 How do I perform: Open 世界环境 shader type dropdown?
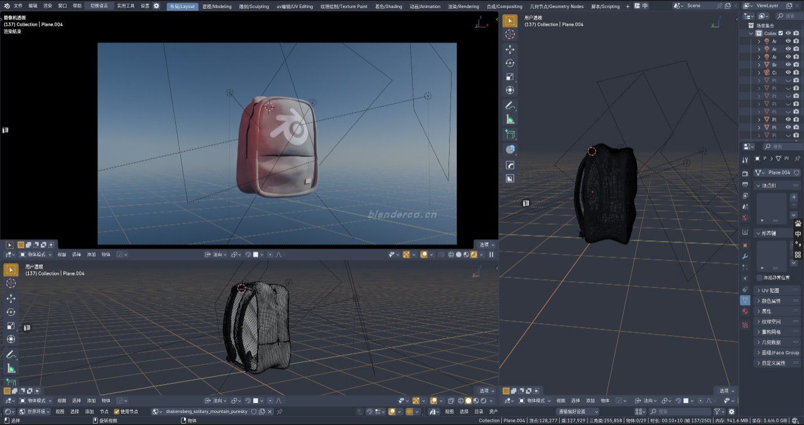tap(36, 412)
